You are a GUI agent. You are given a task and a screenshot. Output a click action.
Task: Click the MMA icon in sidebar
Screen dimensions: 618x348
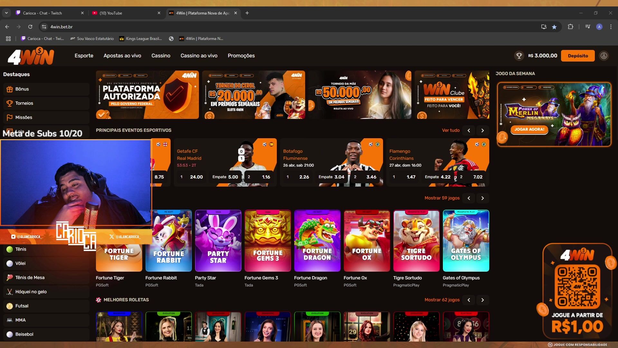coord(10,320)
